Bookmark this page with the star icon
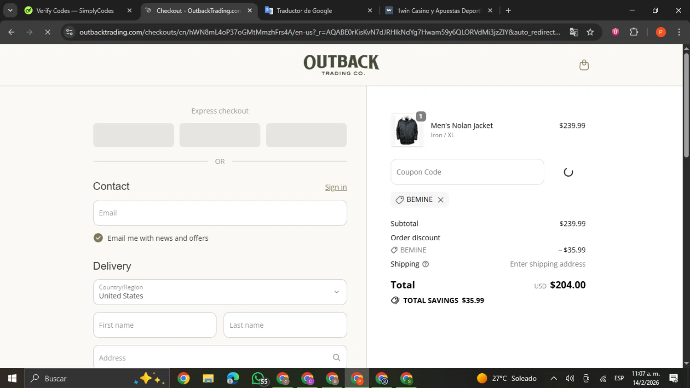 coord(590,32)
